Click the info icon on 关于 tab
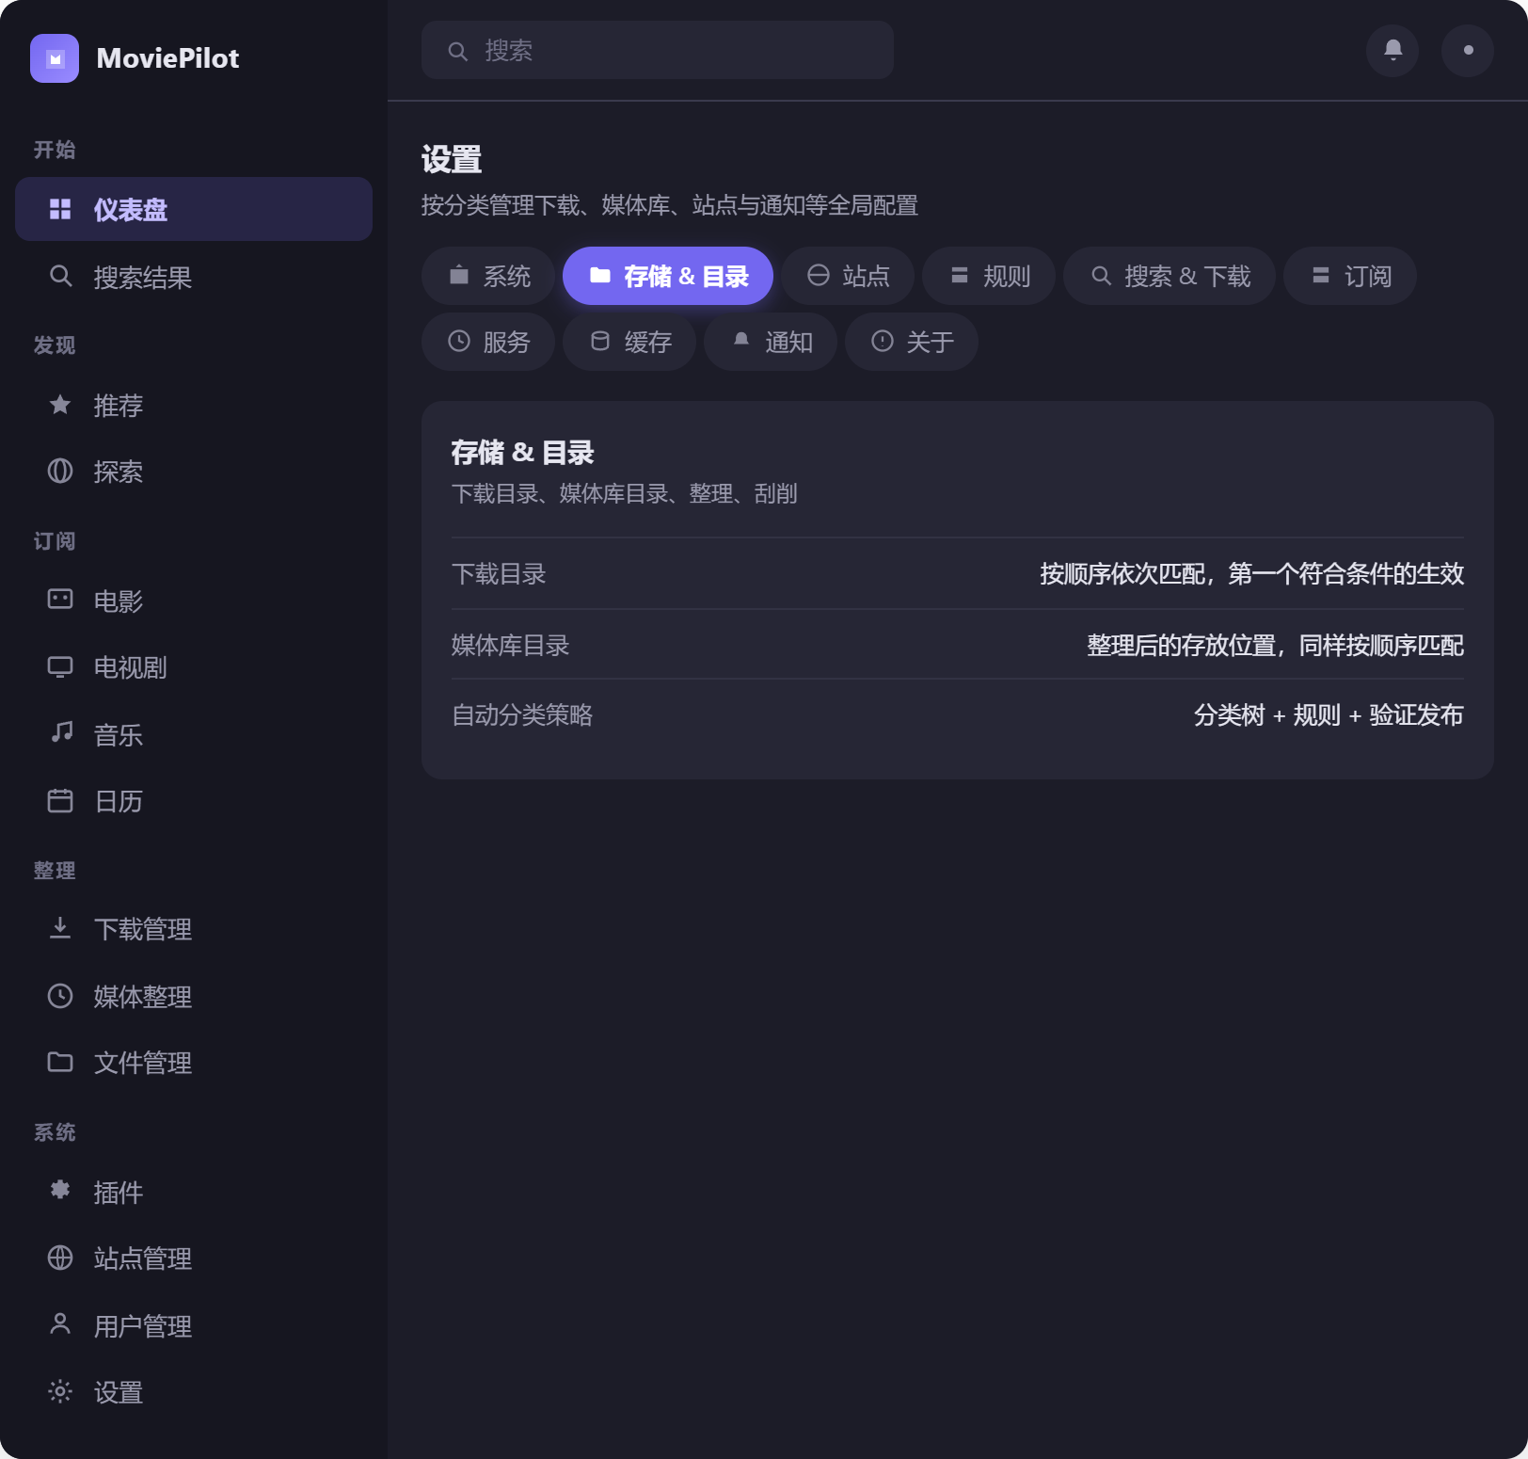This screenshot has height=1459, width=1528. tap(883, 341)
